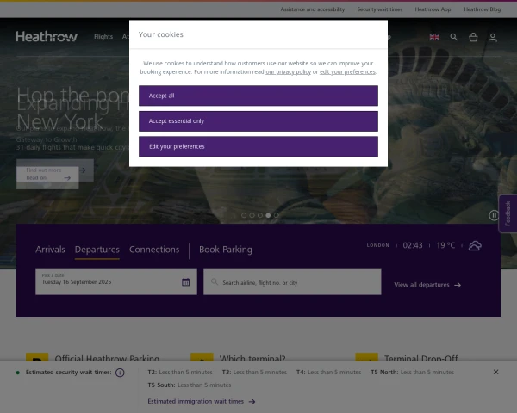Open Book Parking tab
Image resolution: width=517 pixels, height=413 pixels.
tap(226, 250)
